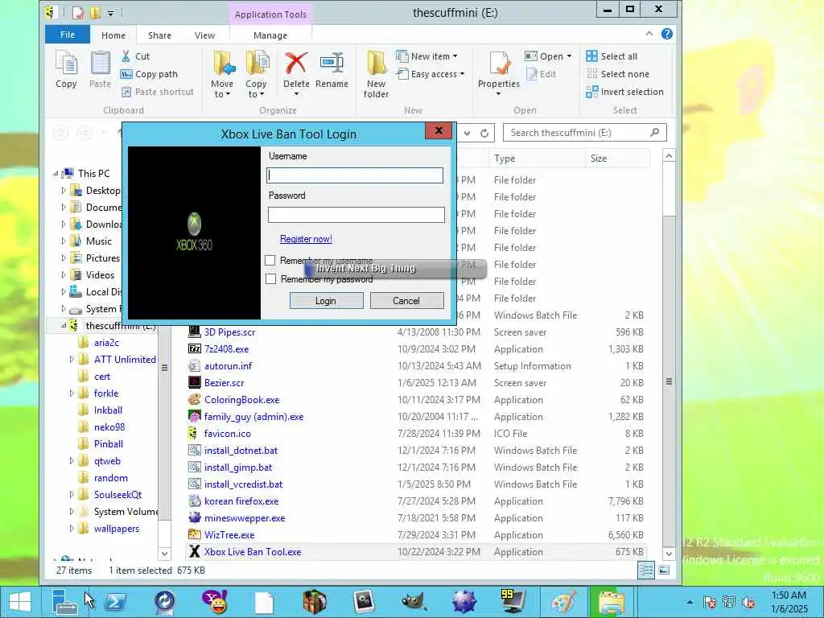
Task: Select the neko98 folder in tree
Action: [x=109, y=427]
